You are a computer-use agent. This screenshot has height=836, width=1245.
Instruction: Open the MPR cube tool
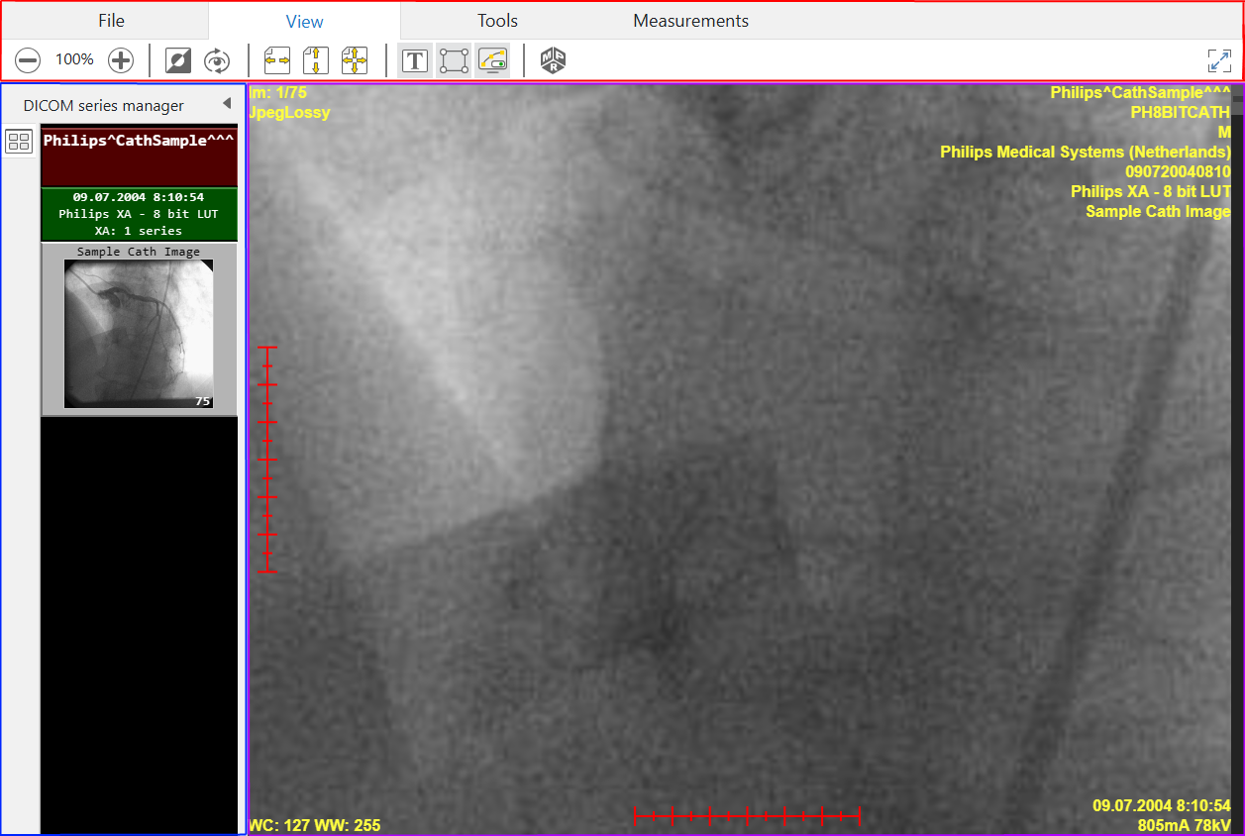(553, 60)
